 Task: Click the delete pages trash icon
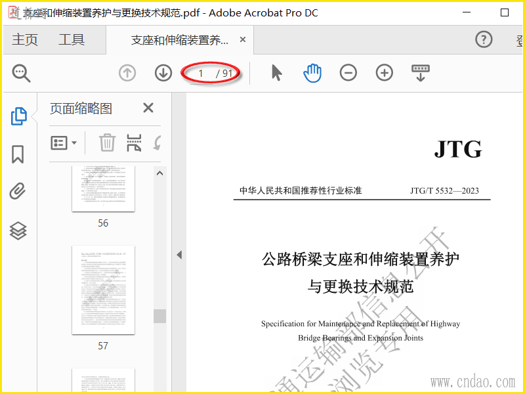(x=107, y=142)
